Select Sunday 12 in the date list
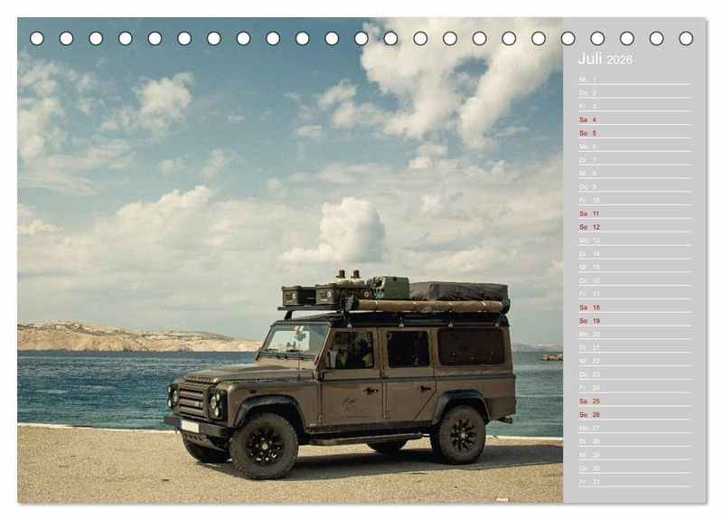Image resolution: width=723 pixels, height=520 pixels. [x=633, y=227]
